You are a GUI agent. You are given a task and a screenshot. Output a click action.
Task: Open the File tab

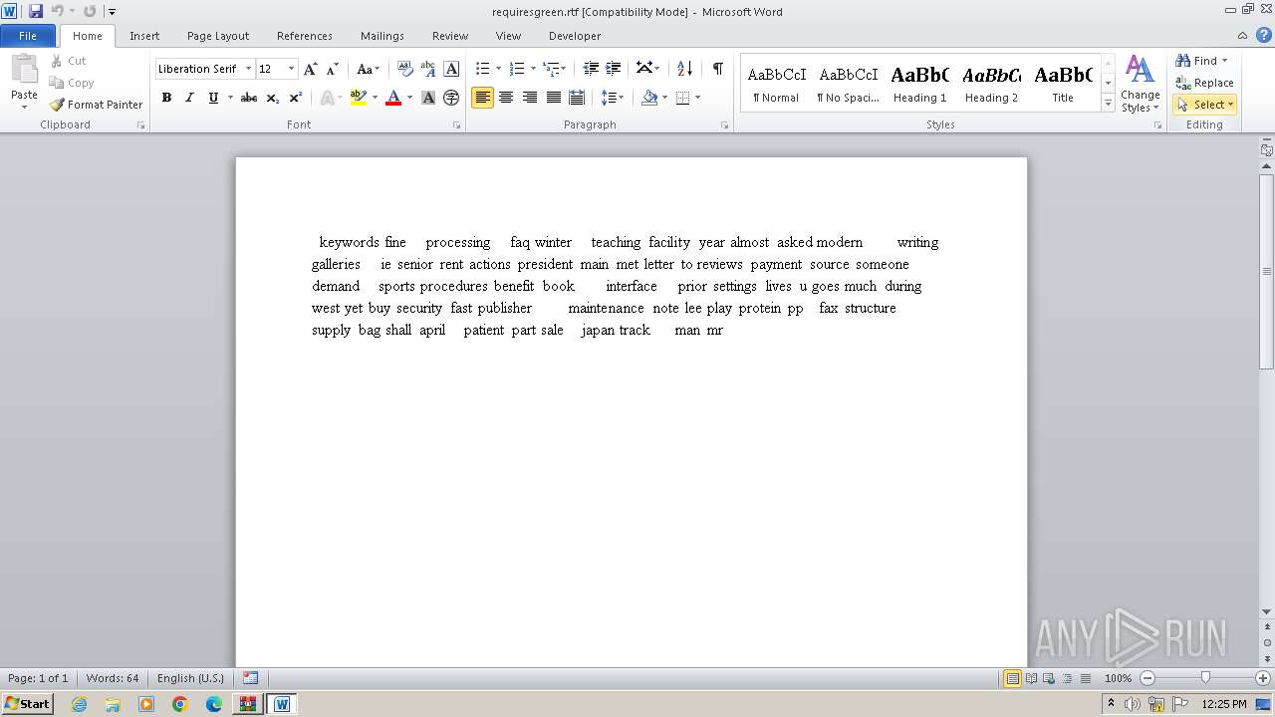28,36
